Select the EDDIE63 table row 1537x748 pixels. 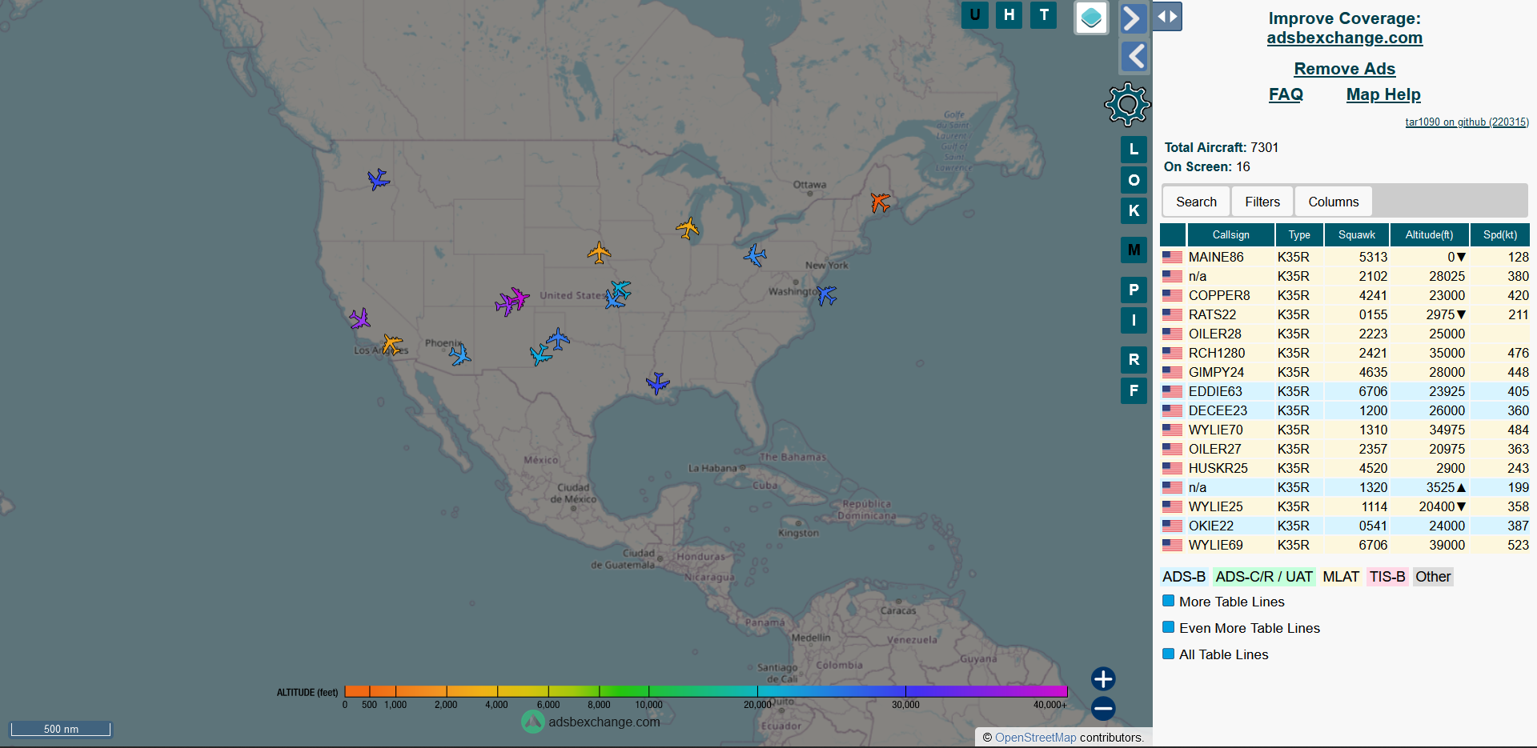click(1345, 391)
